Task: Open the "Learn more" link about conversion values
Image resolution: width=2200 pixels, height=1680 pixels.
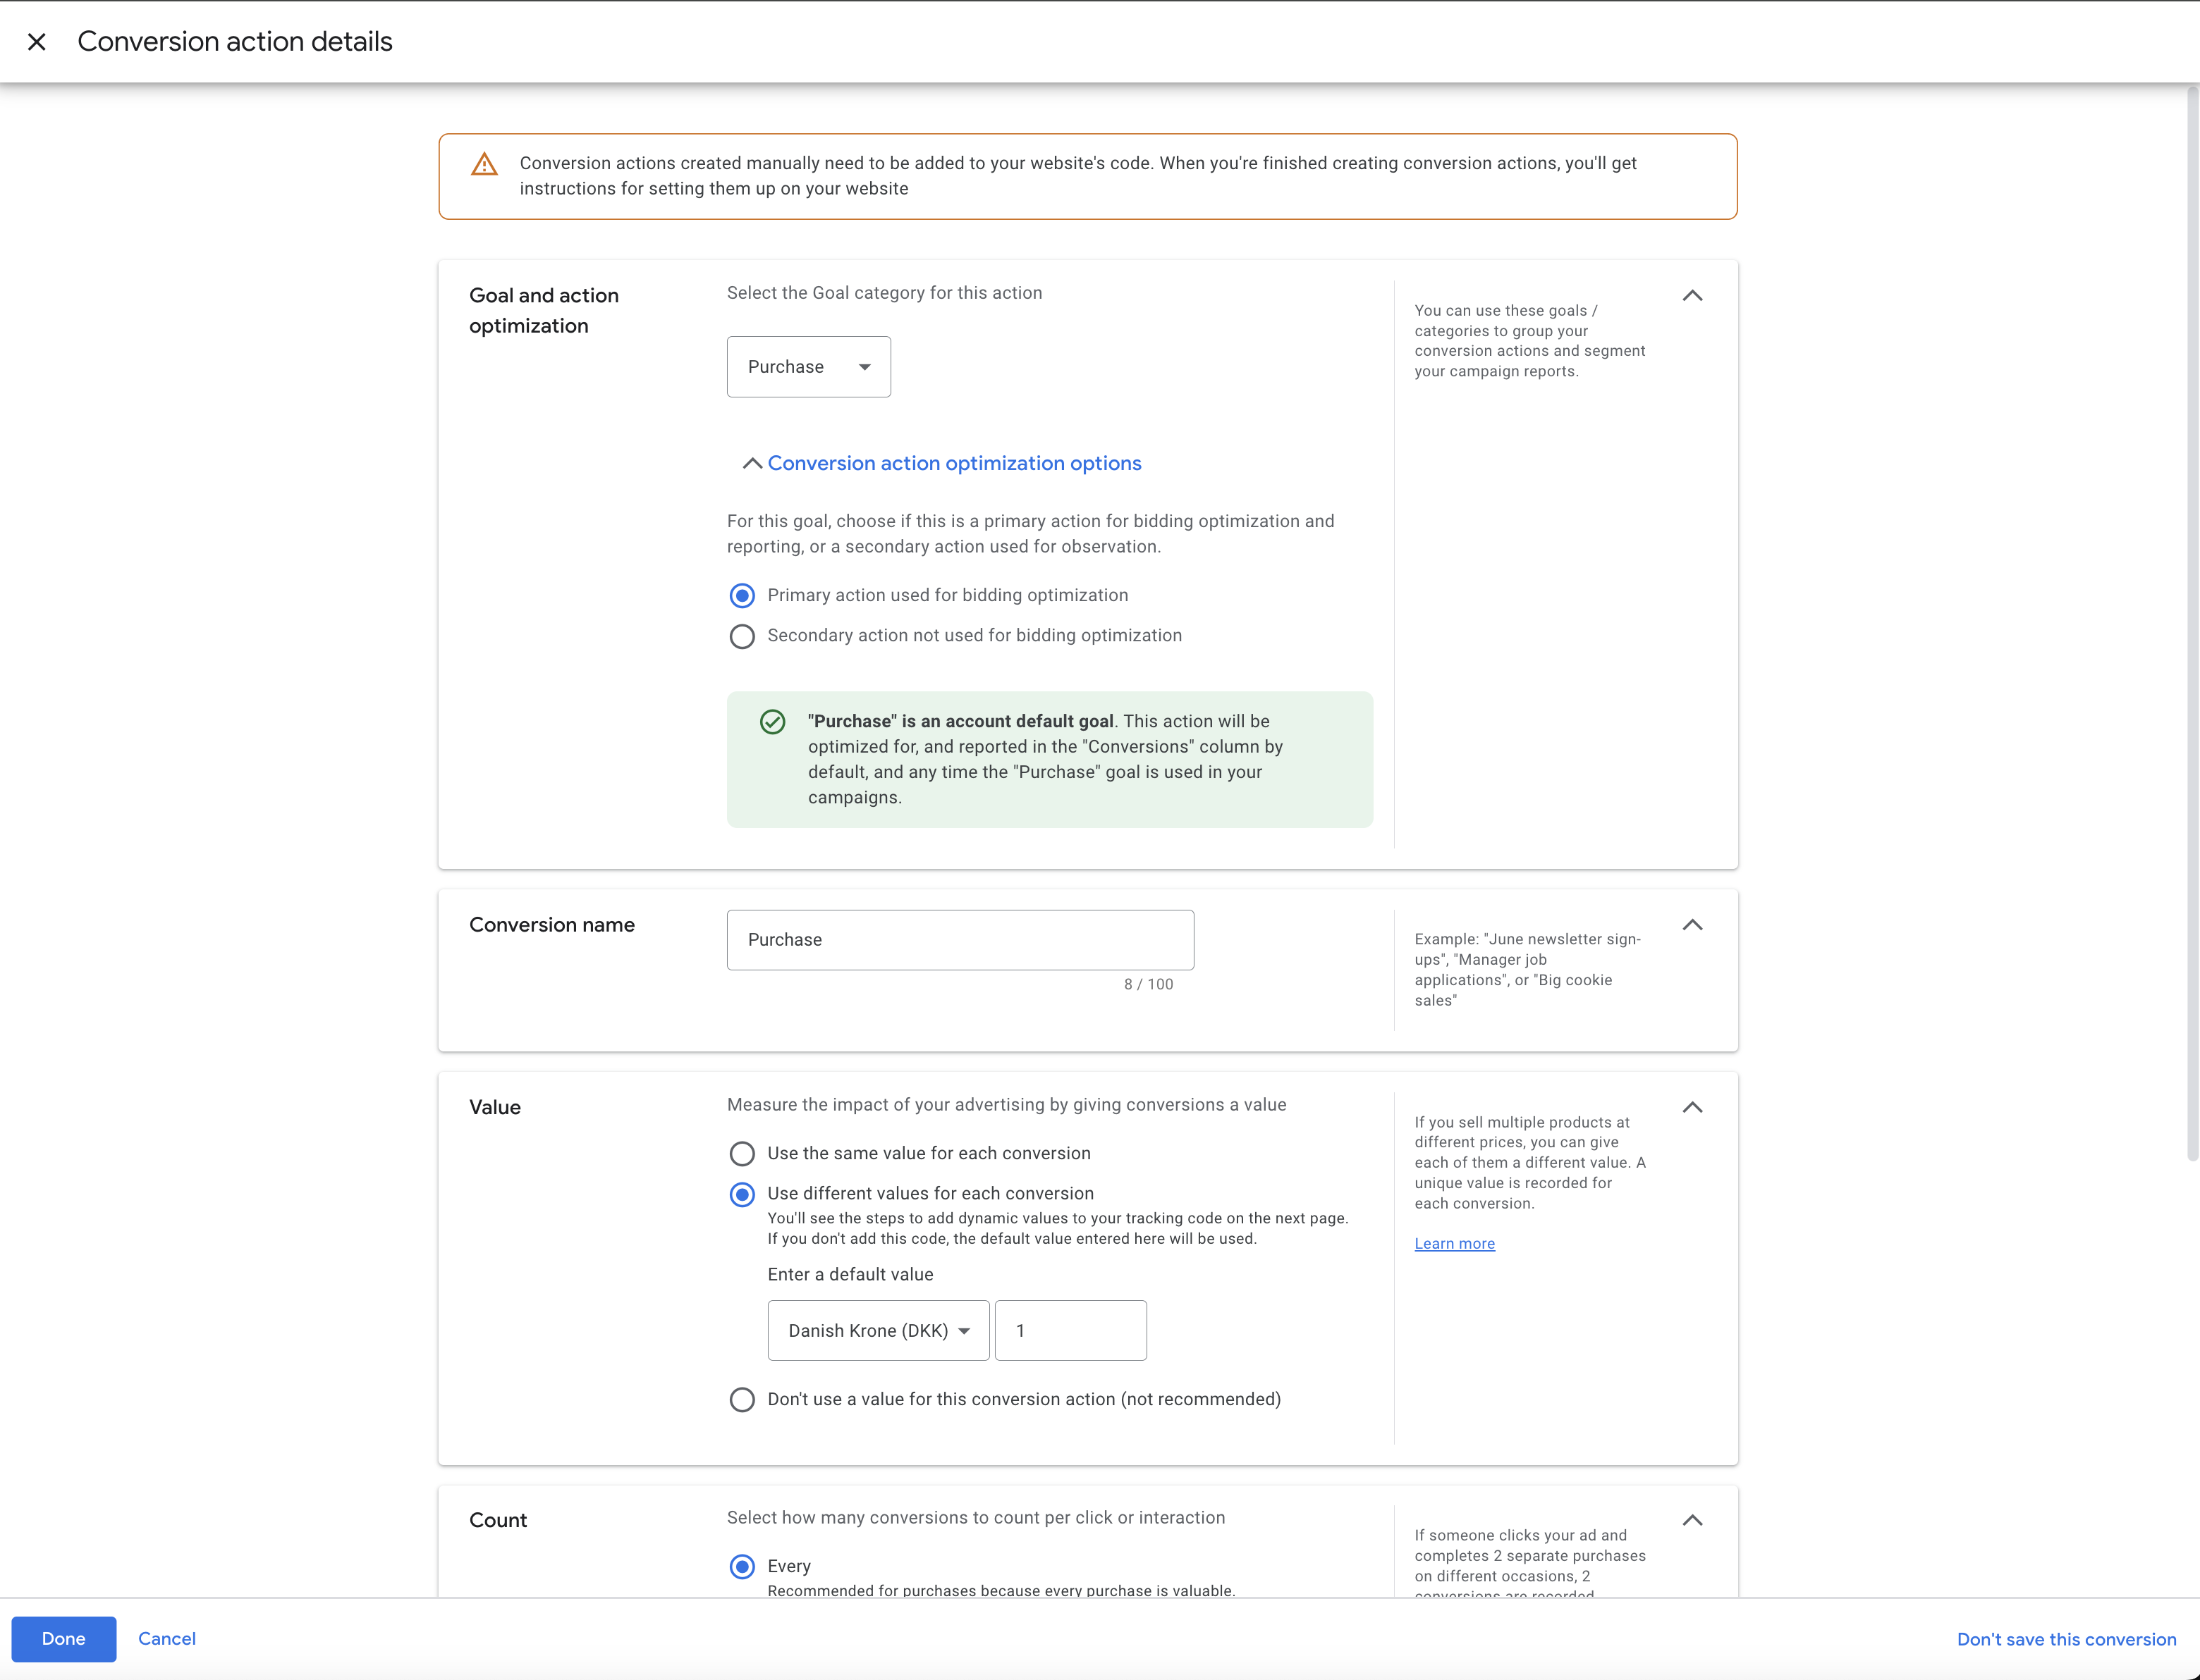Action: [x=1454, y=1243]
